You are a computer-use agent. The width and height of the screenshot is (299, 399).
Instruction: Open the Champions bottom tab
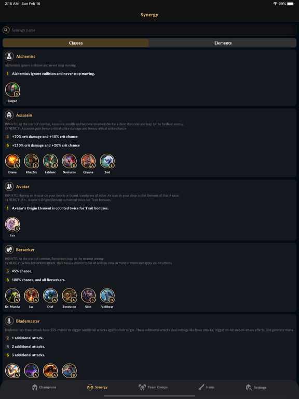coord(44,387)
